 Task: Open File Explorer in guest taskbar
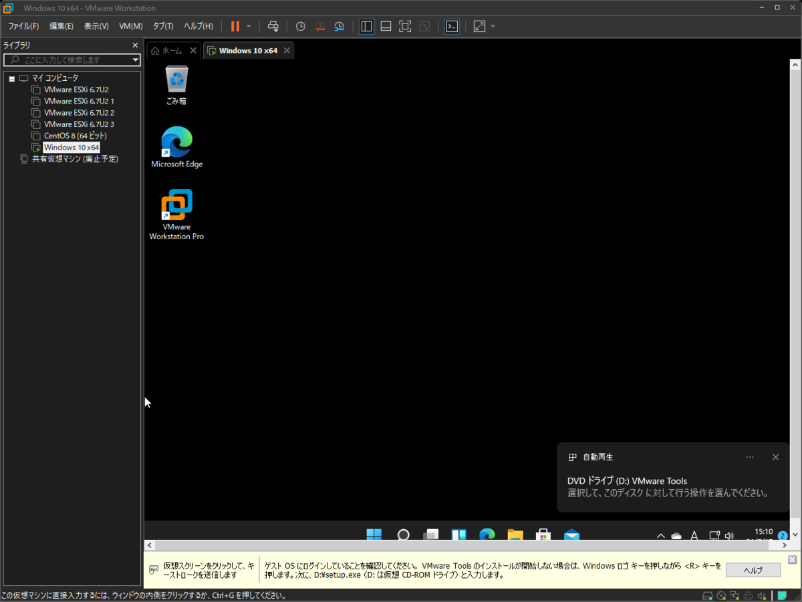coord(515,535)
